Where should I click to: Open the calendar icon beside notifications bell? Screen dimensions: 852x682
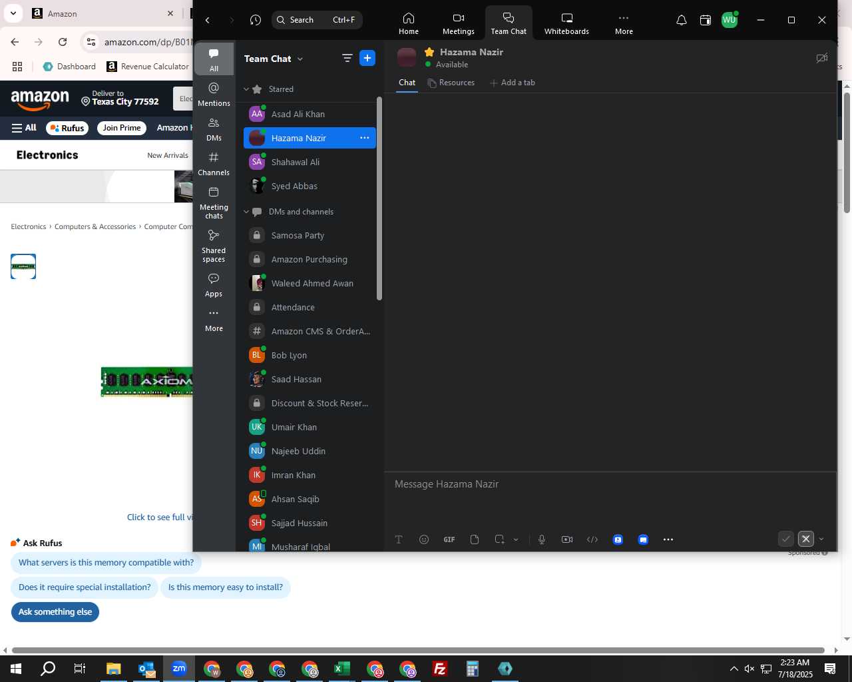[706, 20]
